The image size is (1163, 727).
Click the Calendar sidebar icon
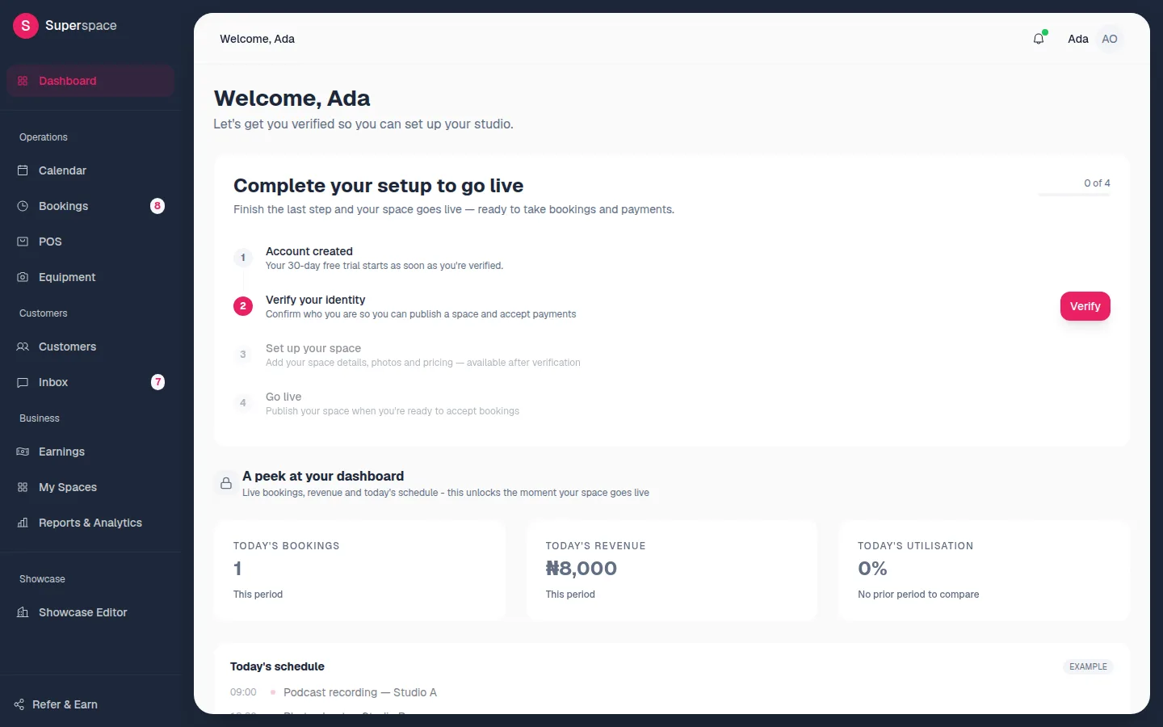click(23, 170)
